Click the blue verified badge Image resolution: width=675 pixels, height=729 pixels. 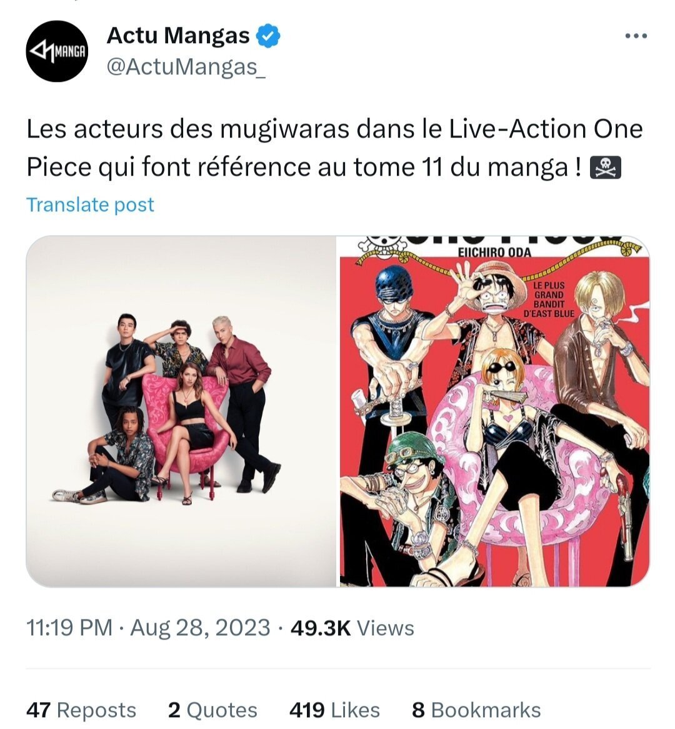(269, 36)
